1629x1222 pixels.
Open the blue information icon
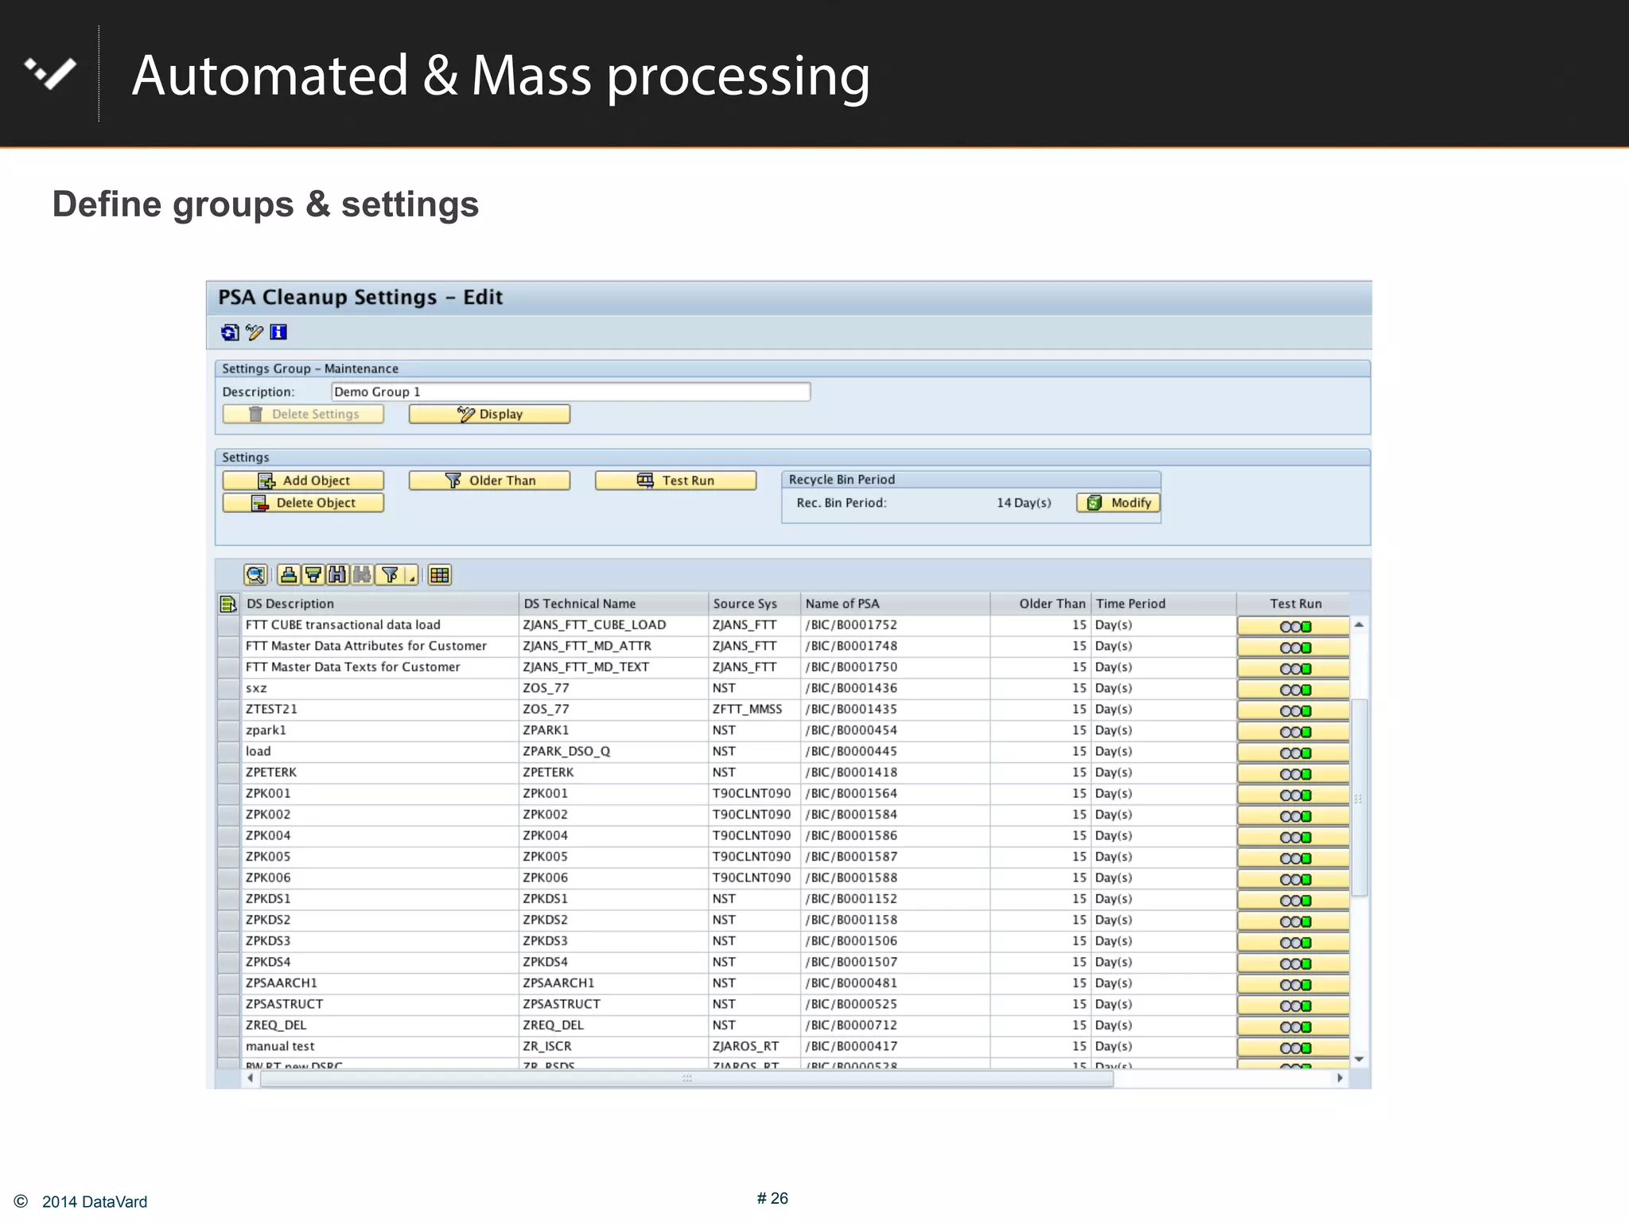pos(278,333)
